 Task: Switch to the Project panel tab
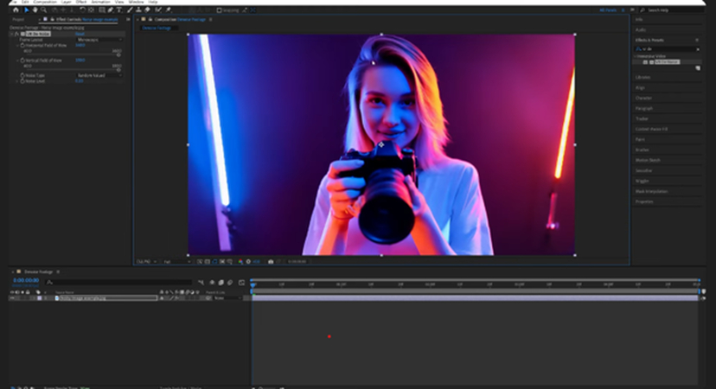point(18,20)
